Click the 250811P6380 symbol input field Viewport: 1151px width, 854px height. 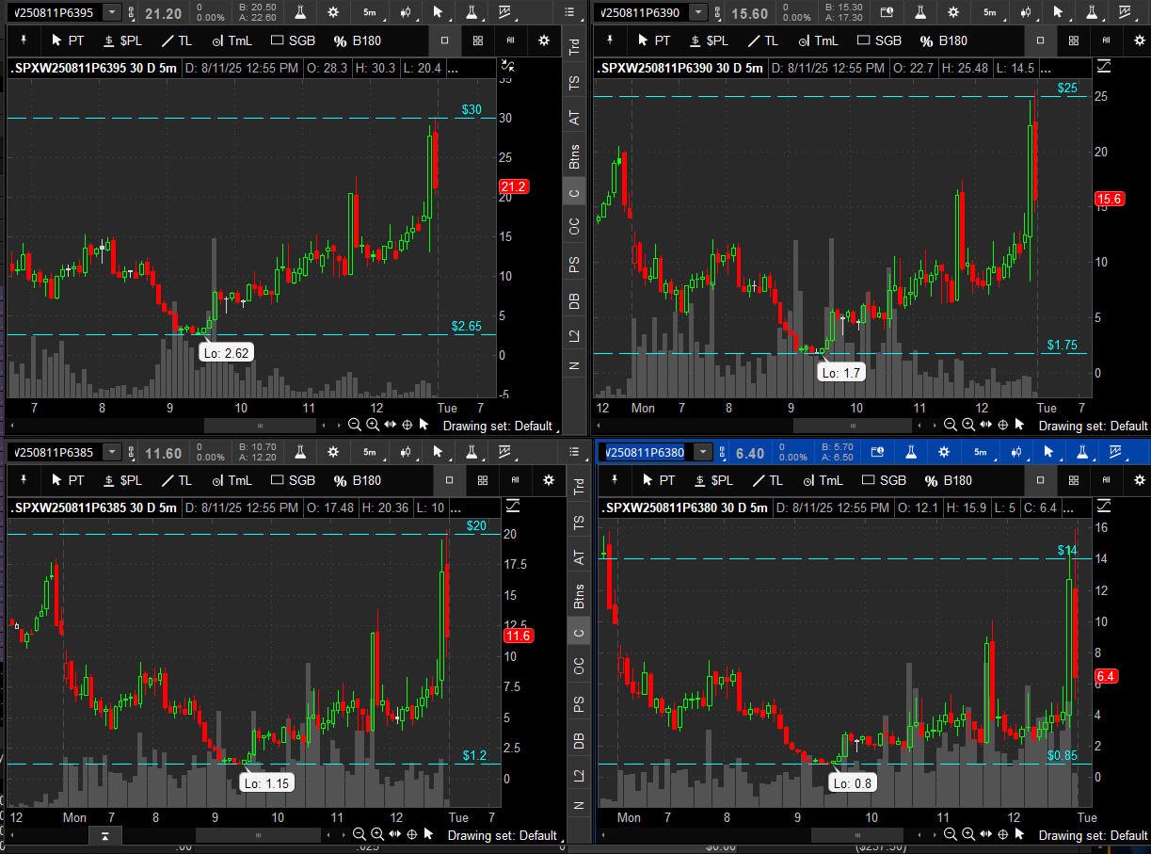point(645,452)
